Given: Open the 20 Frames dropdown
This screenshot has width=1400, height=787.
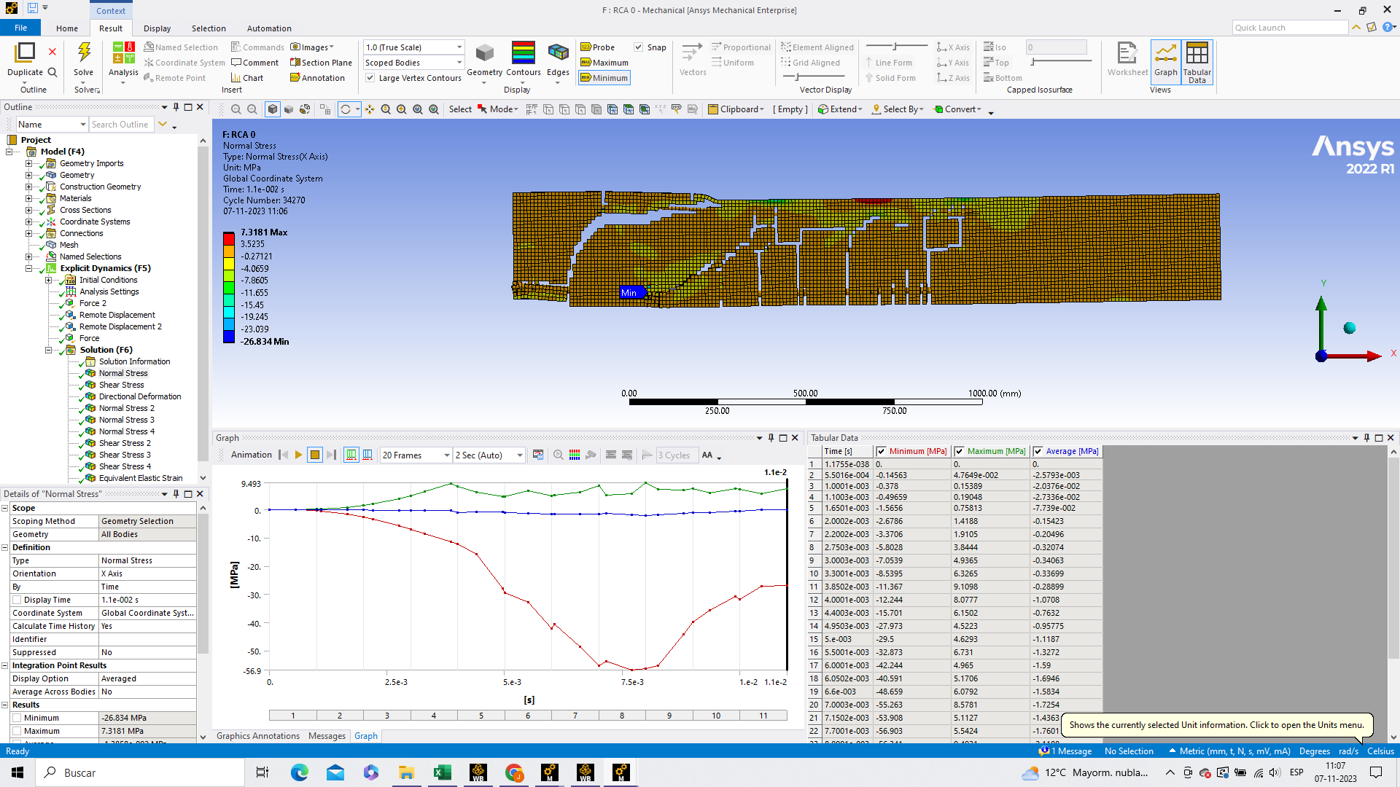Looking at the screenshot, I should (x=446, y=455).
